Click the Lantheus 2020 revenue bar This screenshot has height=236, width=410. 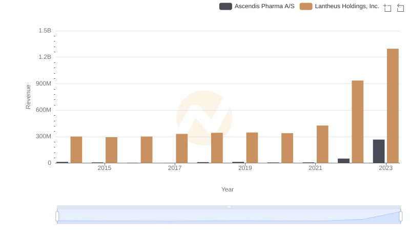(287, 148)
